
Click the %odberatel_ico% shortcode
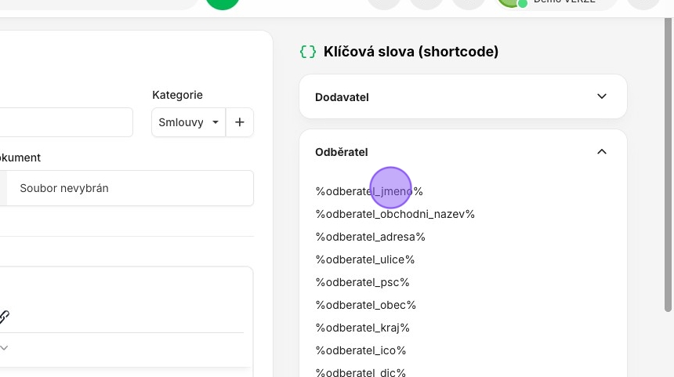[361, 350]
